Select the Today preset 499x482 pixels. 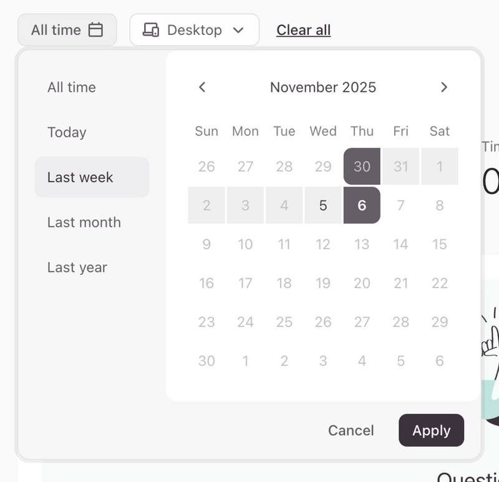[66, 132]
